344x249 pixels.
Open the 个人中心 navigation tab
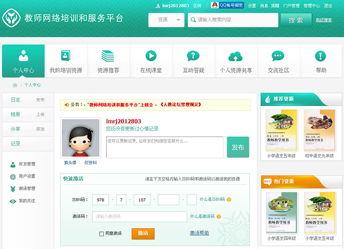point(24,61)
